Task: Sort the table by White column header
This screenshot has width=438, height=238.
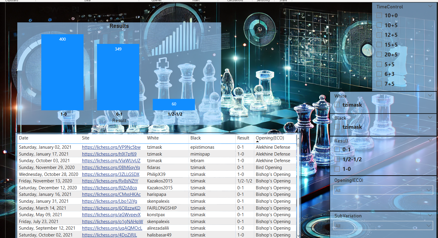Action: coord(153,138)
